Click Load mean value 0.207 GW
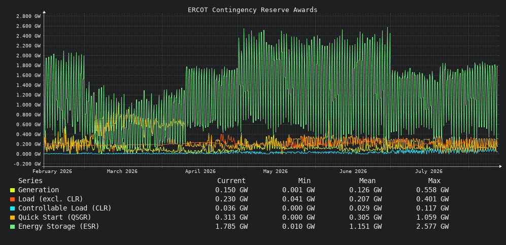 [x=365, y=199]
